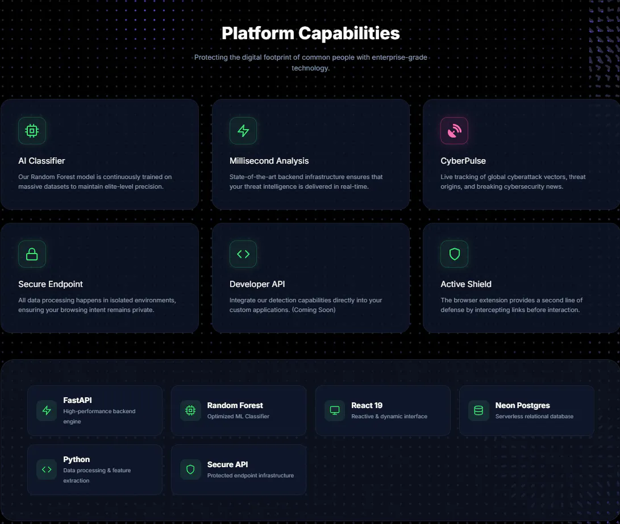Click 'Live tracking of global cyberattack' description
This screenshot has height=524, width=620.
point(513,181)
